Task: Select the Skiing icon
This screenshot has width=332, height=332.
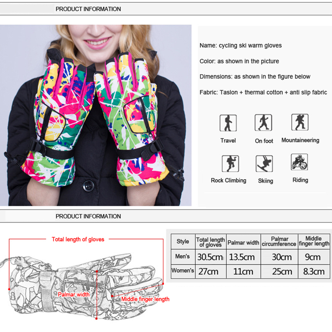Action: coord(264,164)
